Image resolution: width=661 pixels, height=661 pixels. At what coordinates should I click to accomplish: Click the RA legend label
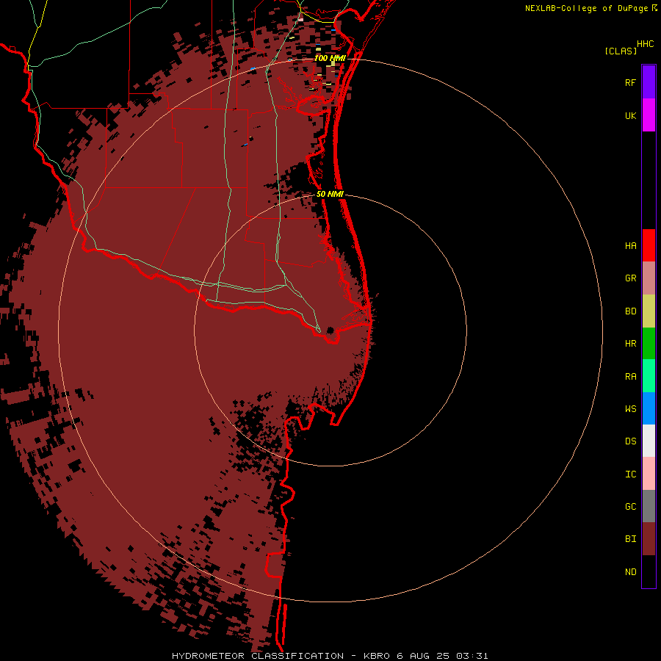point(631,377)
